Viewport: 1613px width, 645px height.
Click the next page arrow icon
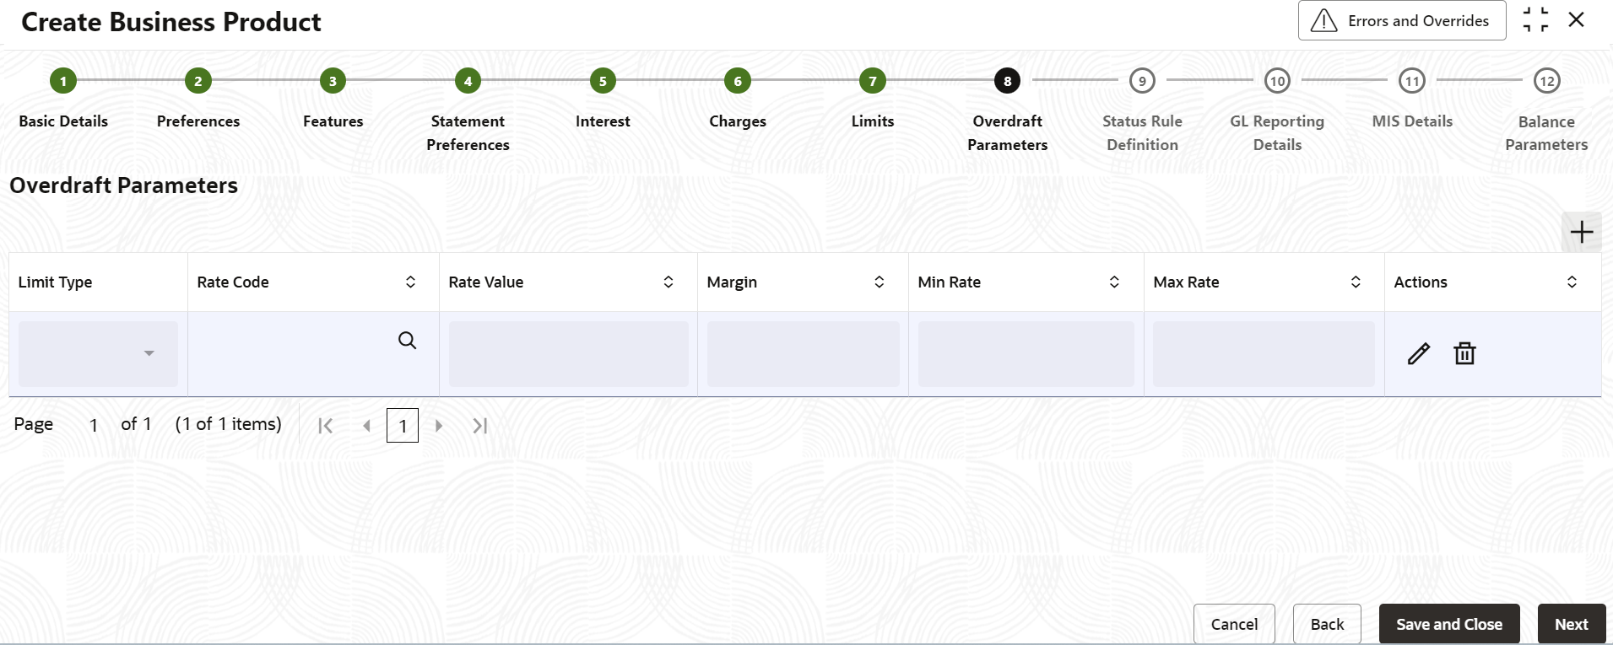point(439,426)
